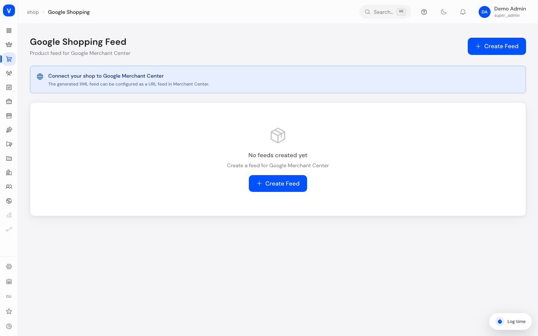Open the bar chart icon in sidebar
Image resolution: width=538 pixels, height=336 pixels.
click(9, 215)
